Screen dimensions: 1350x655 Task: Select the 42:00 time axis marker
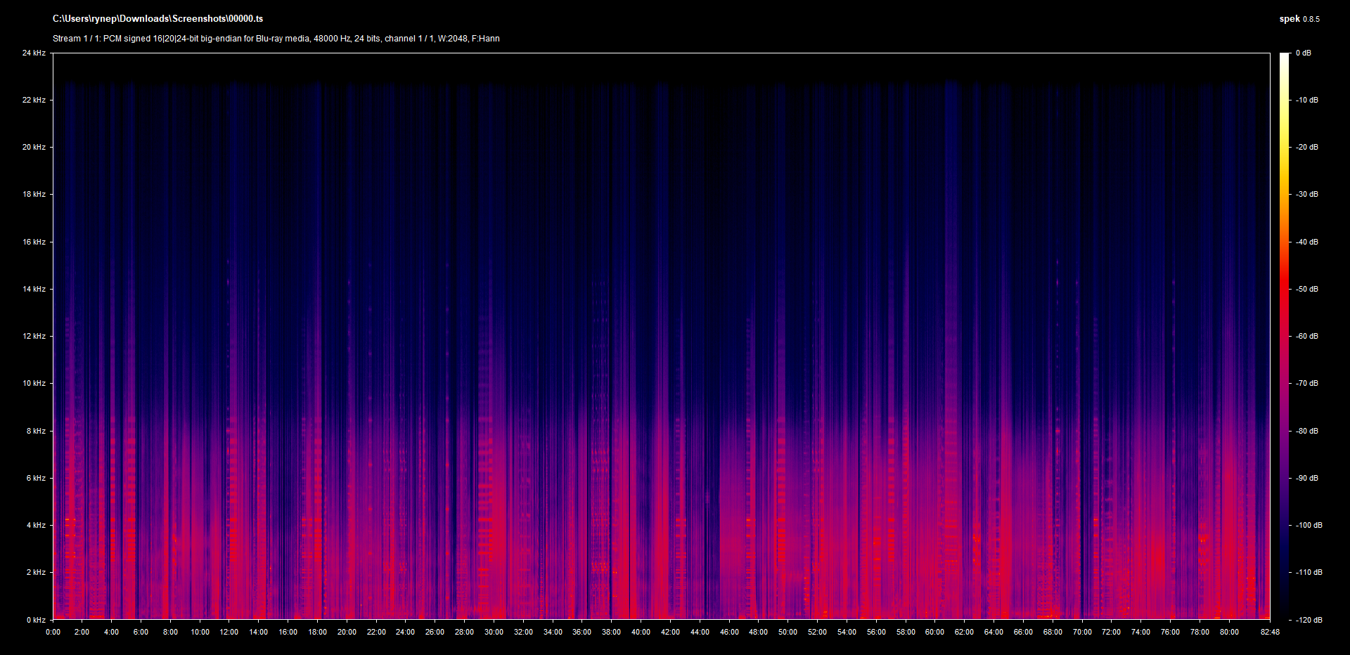coord(670,632)
